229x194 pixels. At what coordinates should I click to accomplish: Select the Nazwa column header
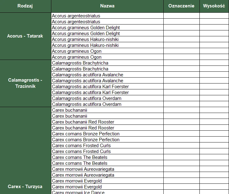tap(107, 6)
